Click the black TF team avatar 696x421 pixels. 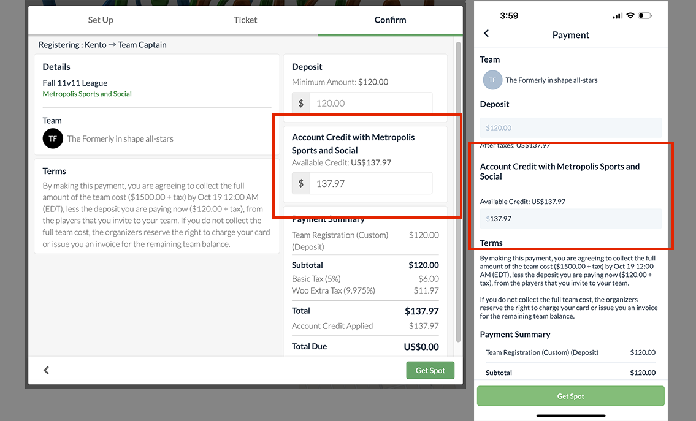[x=53, y=138]
